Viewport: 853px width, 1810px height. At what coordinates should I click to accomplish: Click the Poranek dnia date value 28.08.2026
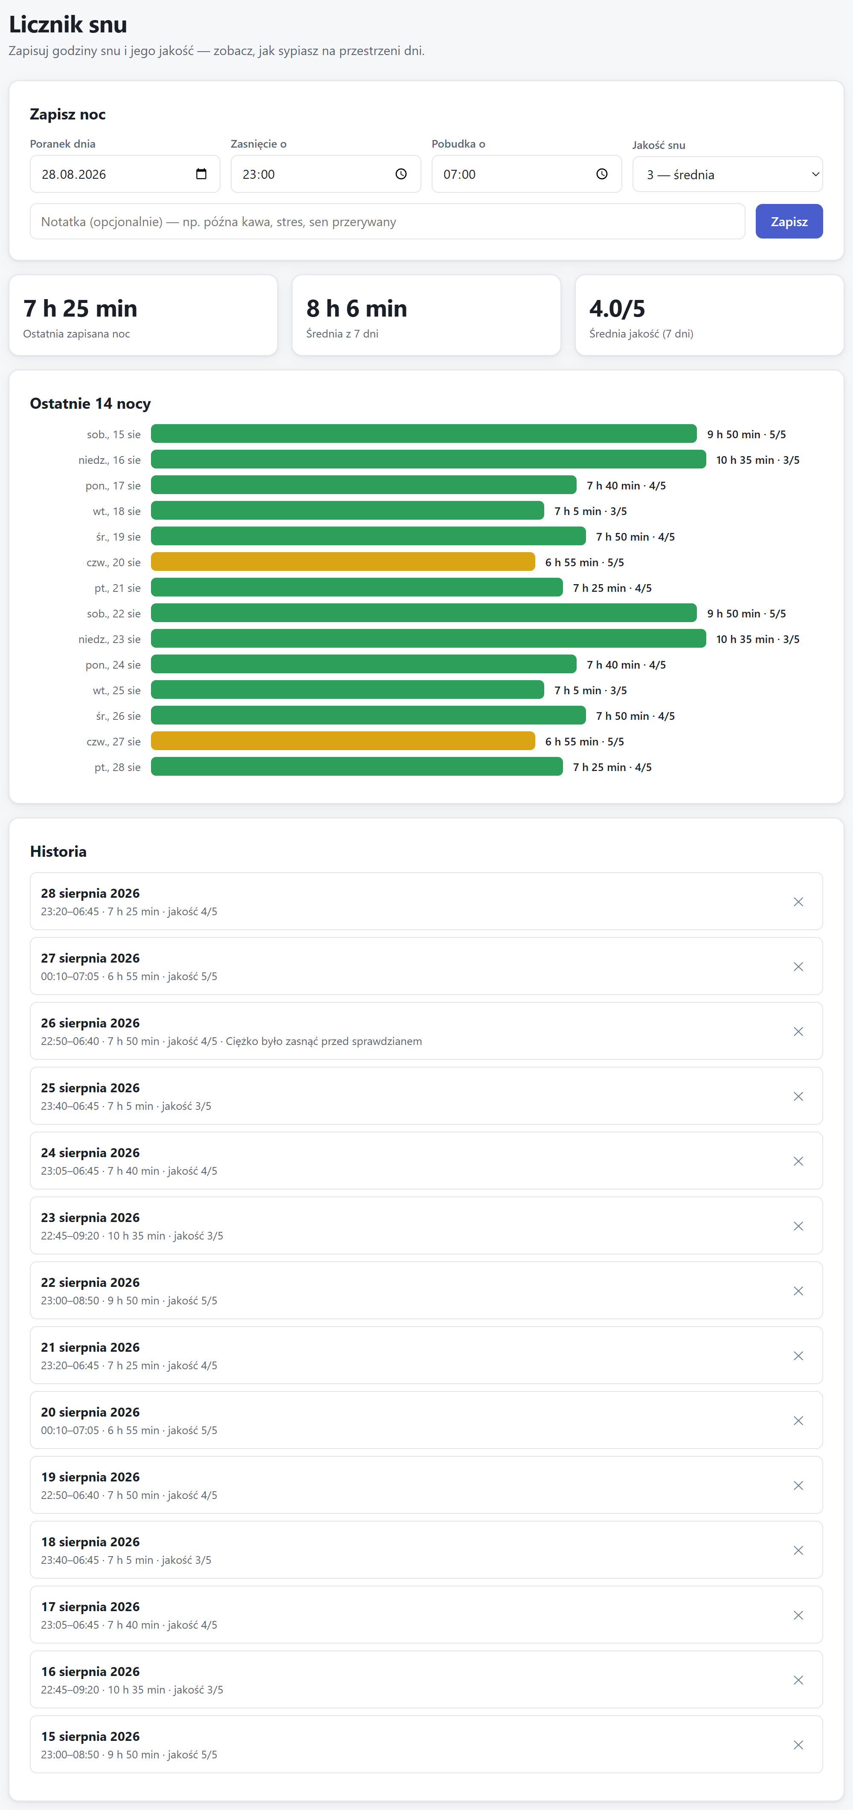74,174
